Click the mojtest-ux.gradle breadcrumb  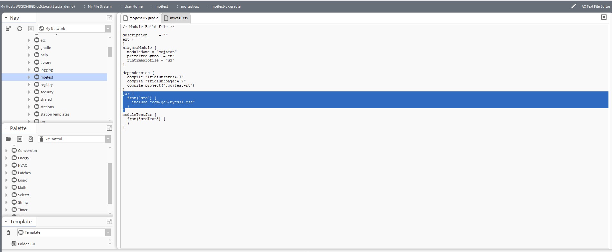pyautogui.click(x=226, y=6)
